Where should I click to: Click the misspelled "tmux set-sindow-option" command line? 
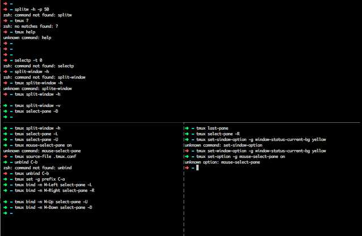(261, 140)
